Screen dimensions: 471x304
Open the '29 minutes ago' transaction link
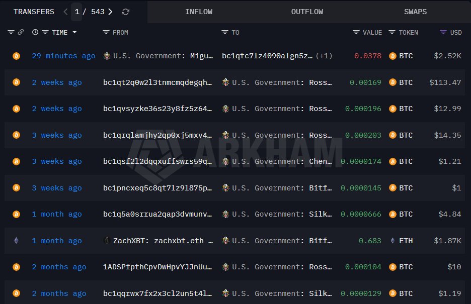click(x=64, y=56)
